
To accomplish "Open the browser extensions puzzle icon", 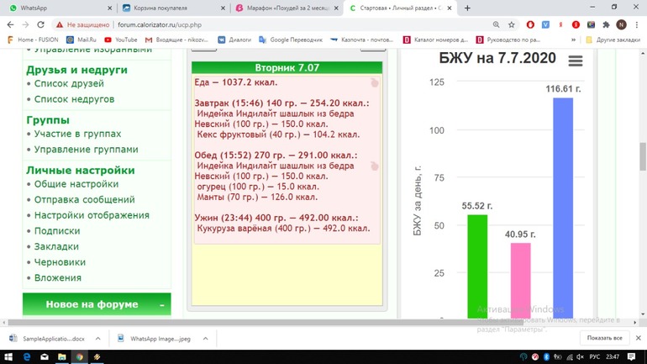I will tap(605, 25).
